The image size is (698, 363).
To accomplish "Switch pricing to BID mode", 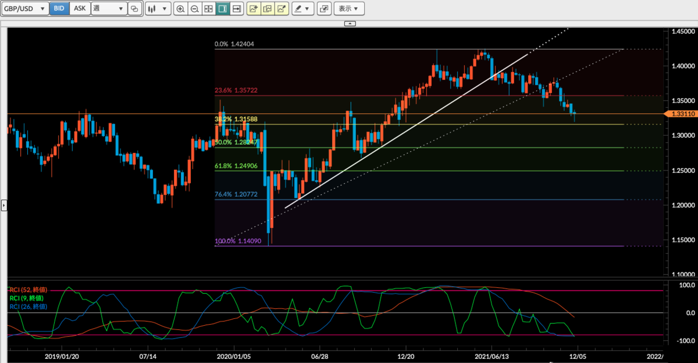I will point(59,8).
